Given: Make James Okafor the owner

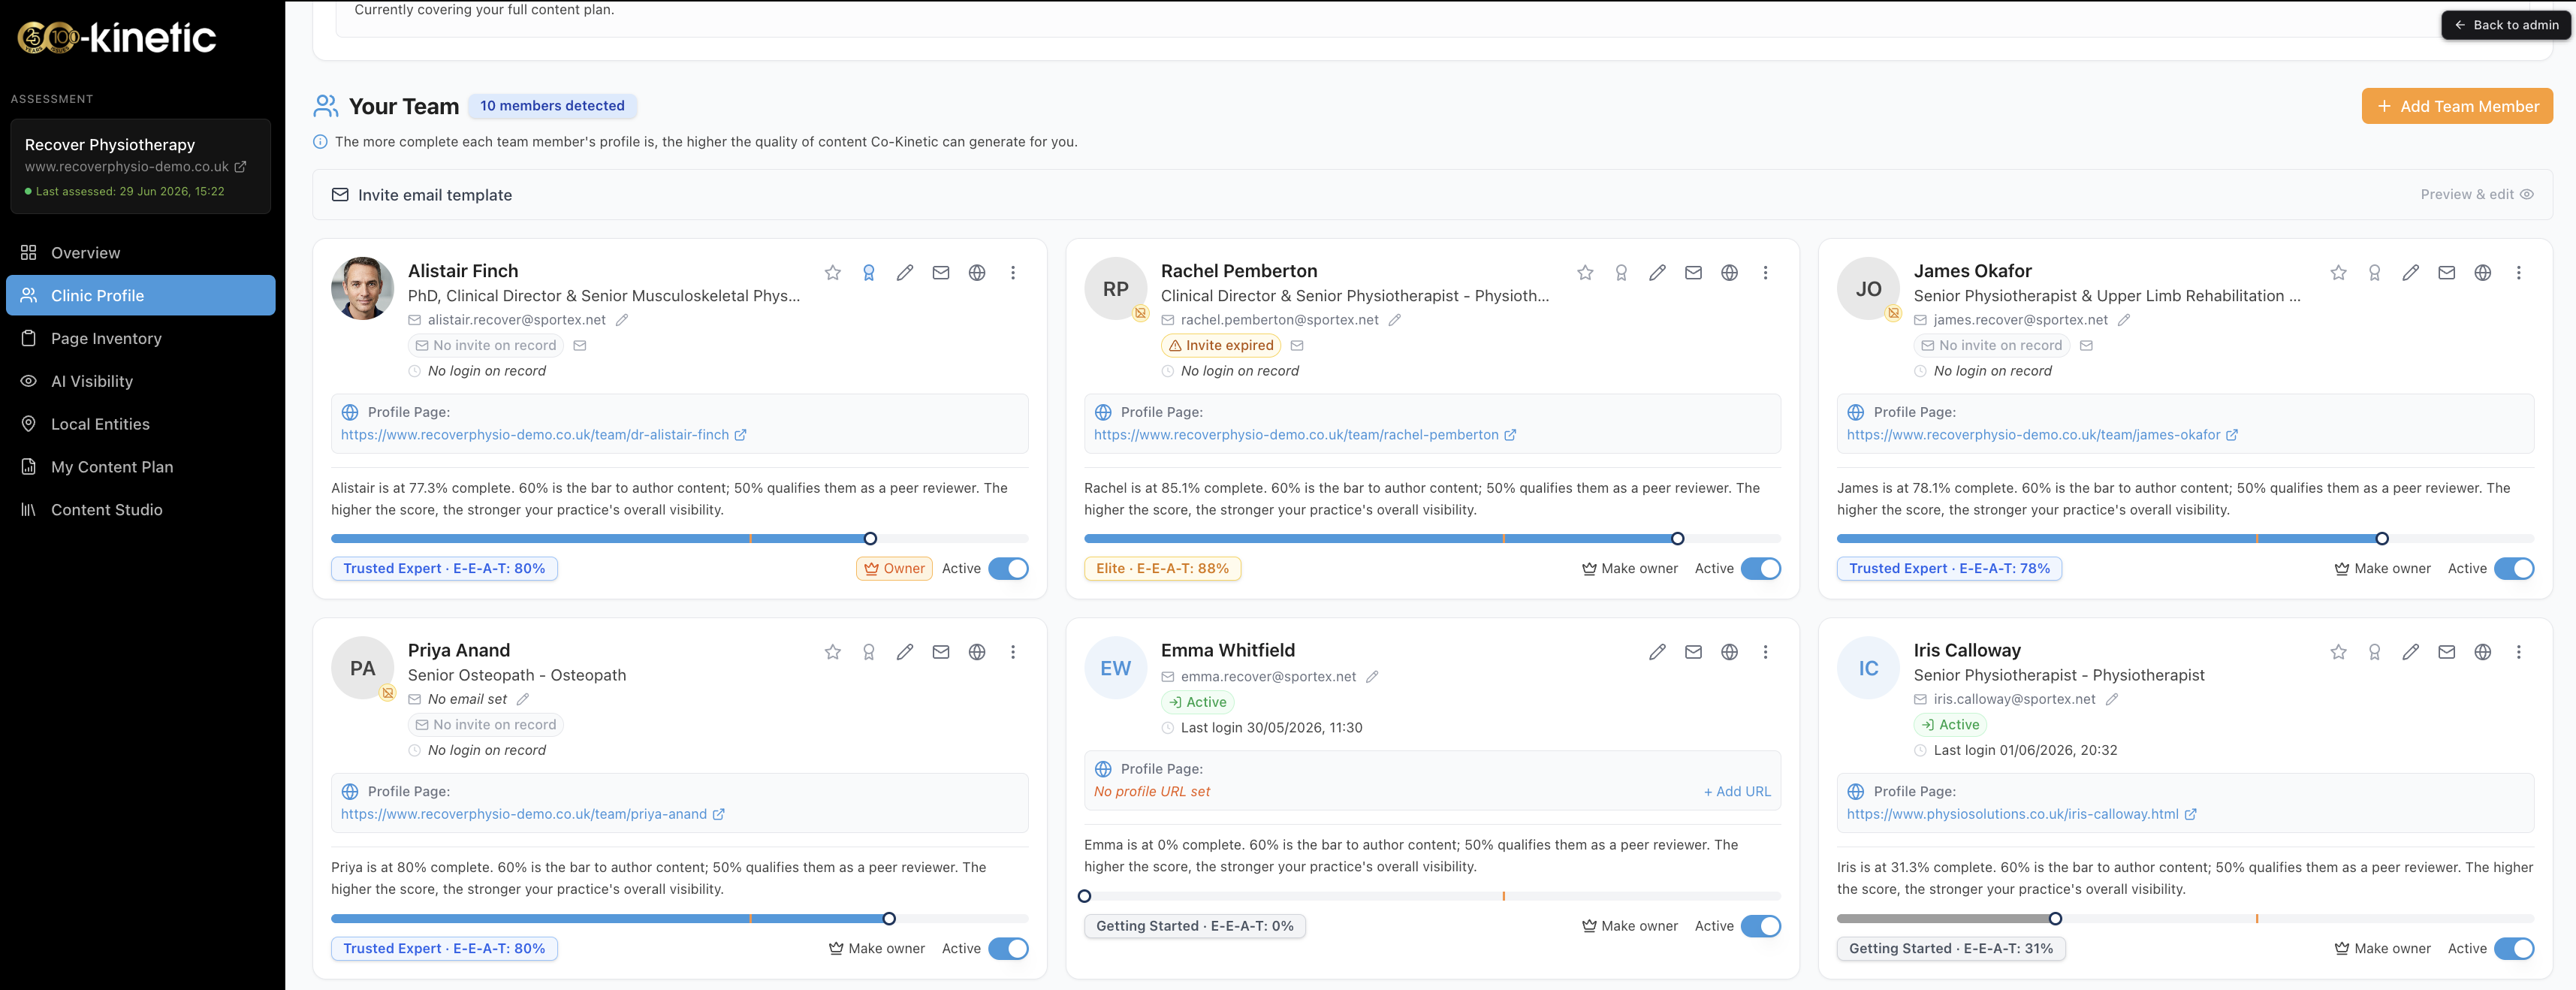Looking at the screenshot, I should point(2382,569).
